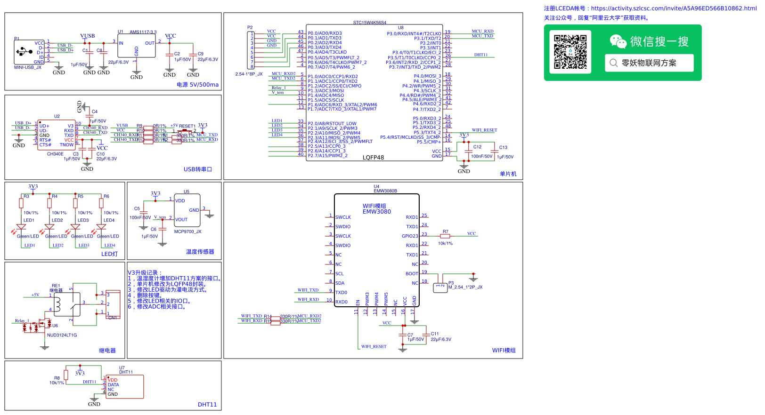Image resolution: width=765 pixels, height=415 pixels.
Task: Select the LED1 Green/LED diode symbol
Action: tap(21, 227)
